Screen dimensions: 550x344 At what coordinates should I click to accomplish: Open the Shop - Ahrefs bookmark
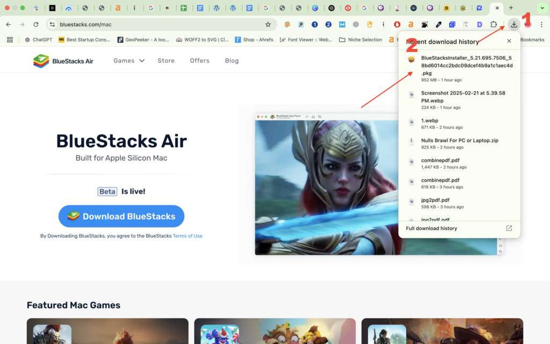254,40
